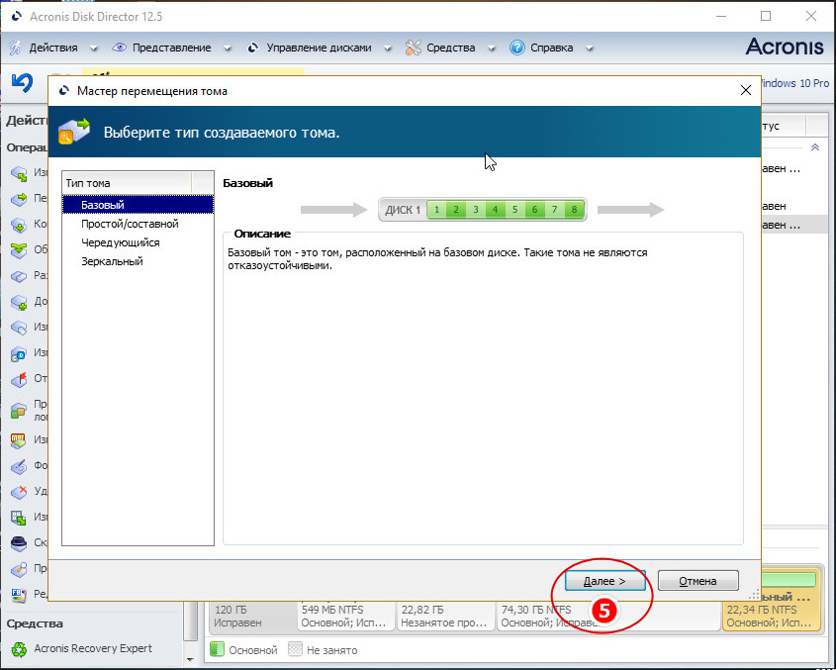Viewport: 836px width, 670px height.
Task: Click the checkered flag icon at sidebar bottom
Action: point(19,595)
